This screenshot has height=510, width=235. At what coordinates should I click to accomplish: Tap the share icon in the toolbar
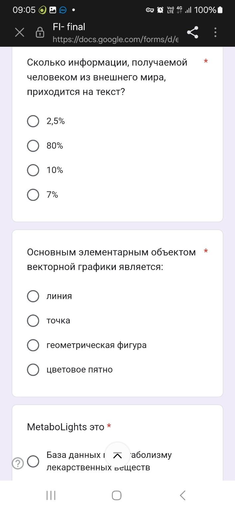coord(193,32)
